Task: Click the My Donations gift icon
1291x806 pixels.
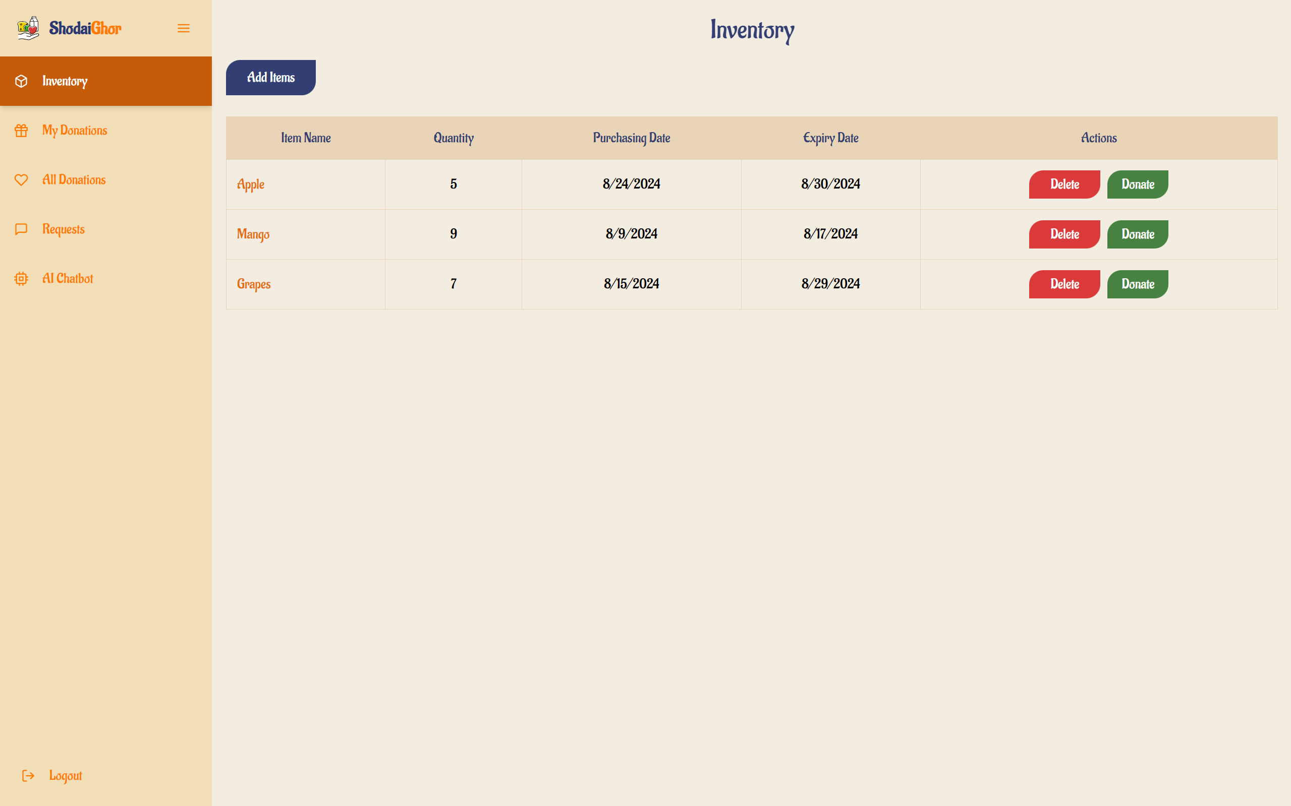Action: 21,131
